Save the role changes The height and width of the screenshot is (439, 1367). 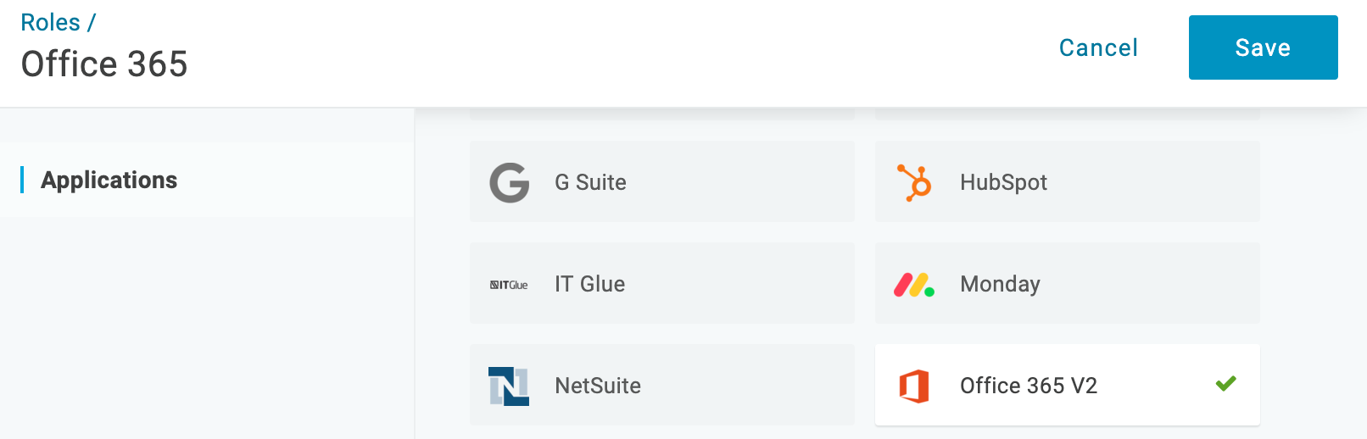pyautogui.click(x=1263, y=47)
